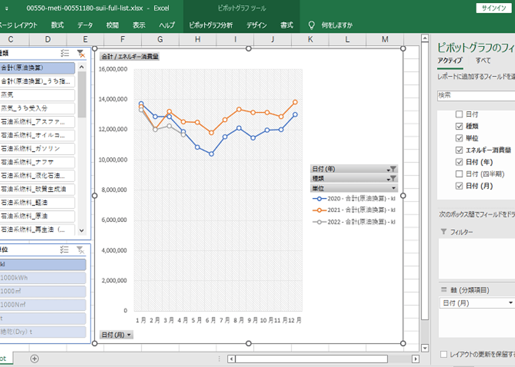Select 石油系燃料_軽油 slicer item
The image size is (515, 367).
[37, 202]
